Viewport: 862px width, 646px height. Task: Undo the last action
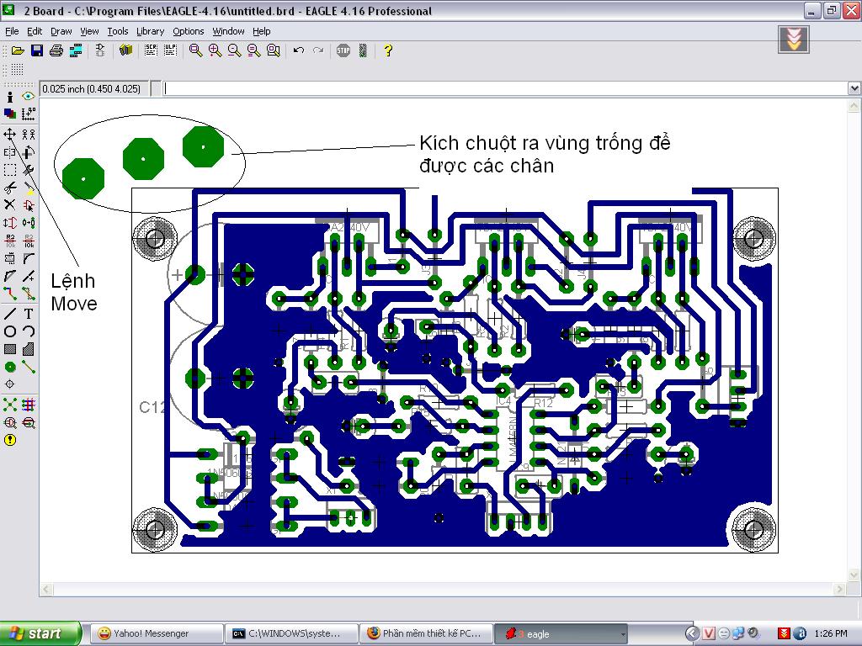point(299,50)
